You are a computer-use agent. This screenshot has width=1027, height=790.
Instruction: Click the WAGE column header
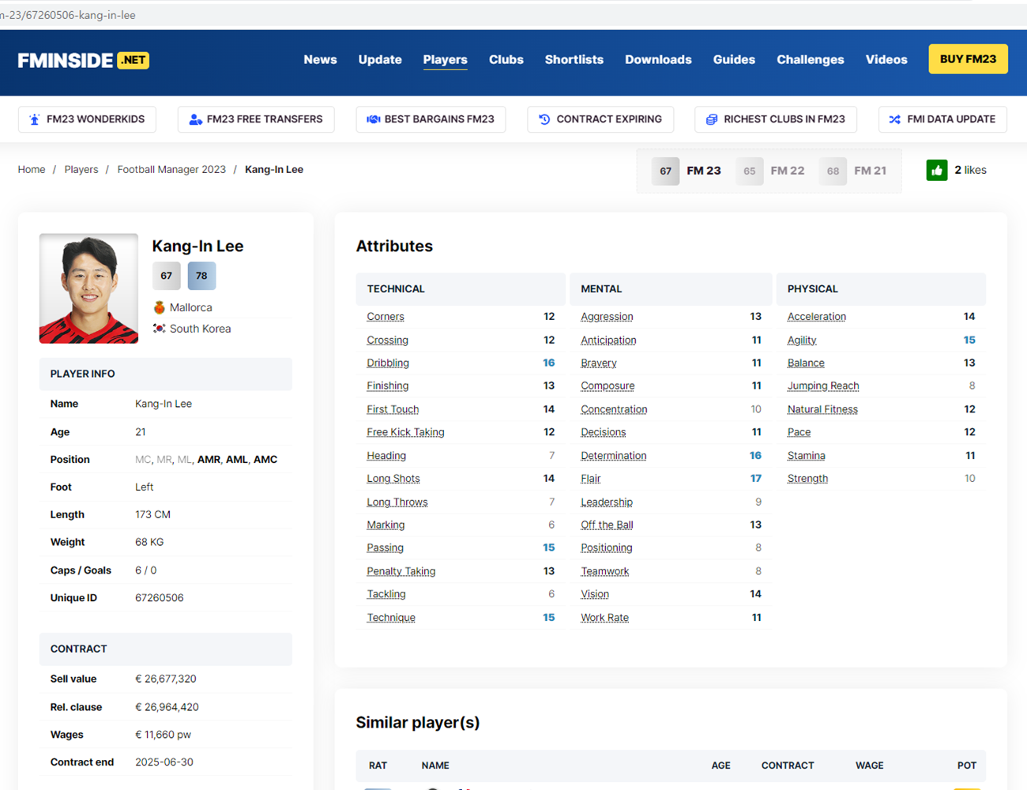tap(870, 766)
